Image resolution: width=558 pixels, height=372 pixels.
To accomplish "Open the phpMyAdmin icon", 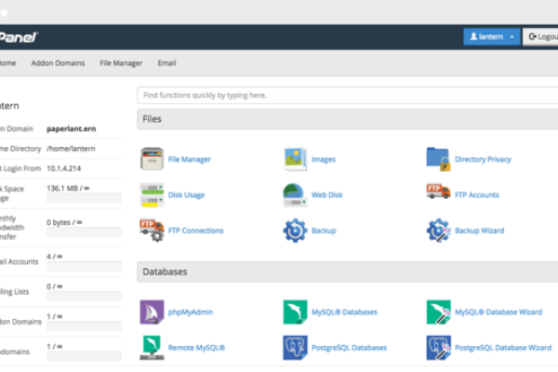I will [152, 312].
